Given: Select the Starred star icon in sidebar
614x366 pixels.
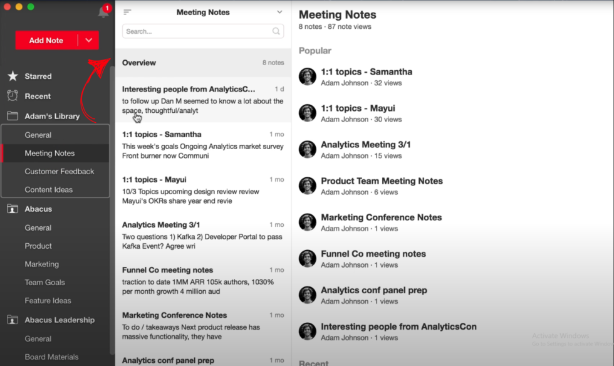Looking at the screenshot, I should click(14, 76).
